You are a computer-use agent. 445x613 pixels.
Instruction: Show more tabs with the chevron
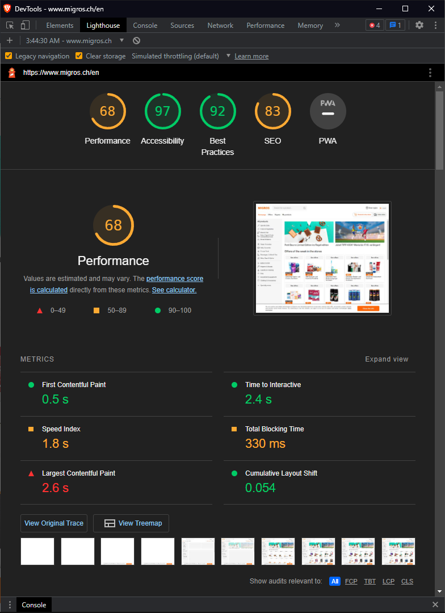click(337, 25)
